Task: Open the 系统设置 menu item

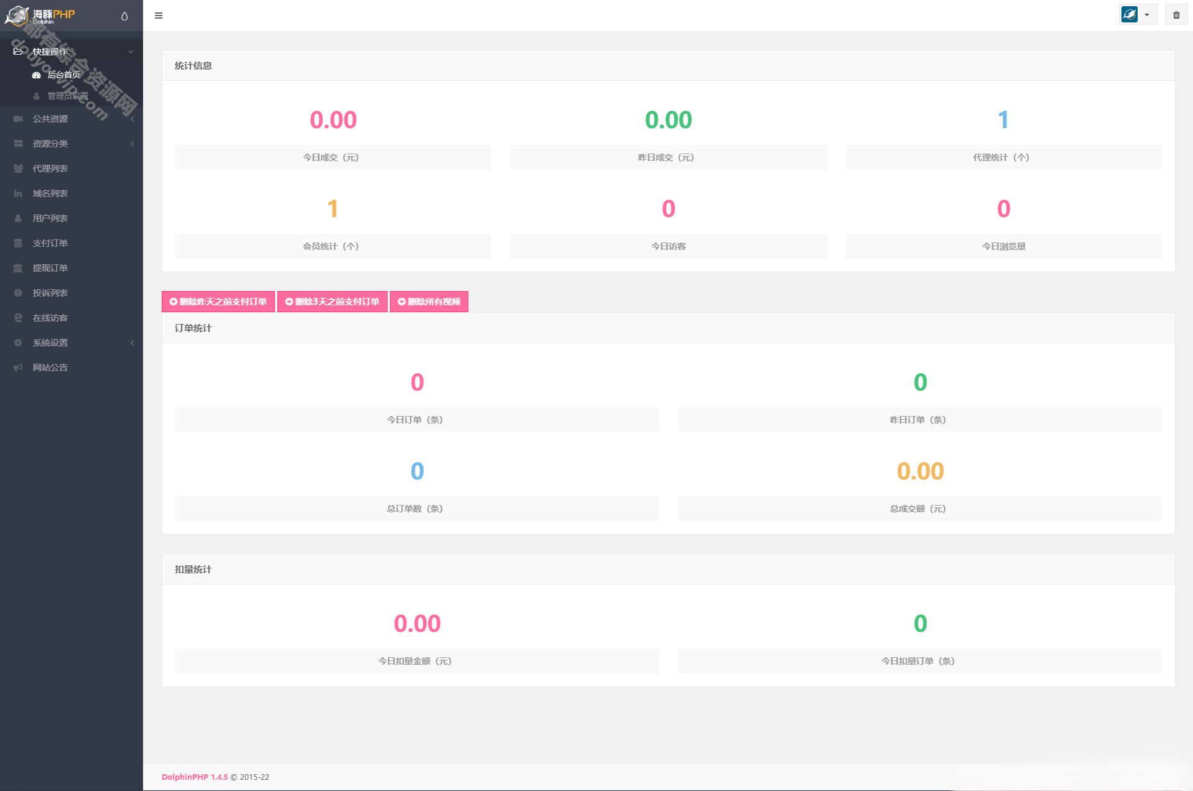Action: coord(50,343)
